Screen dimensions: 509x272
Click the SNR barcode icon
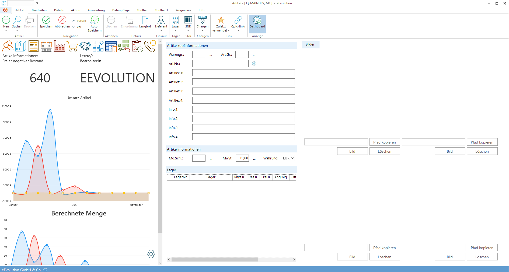(188, 20)
